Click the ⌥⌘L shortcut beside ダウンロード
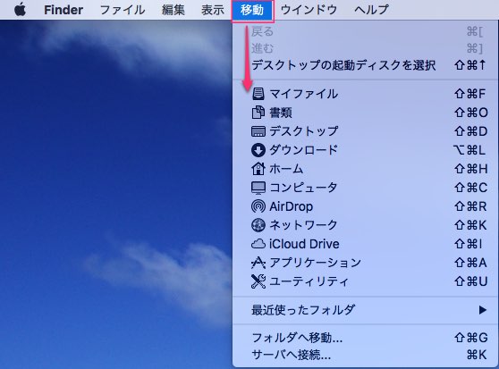Screen dimensions: 499x369 click(x=469, y=150)
